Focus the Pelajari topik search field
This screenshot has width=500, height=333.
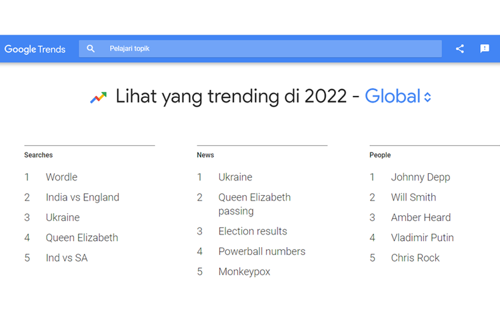(260, 49)
